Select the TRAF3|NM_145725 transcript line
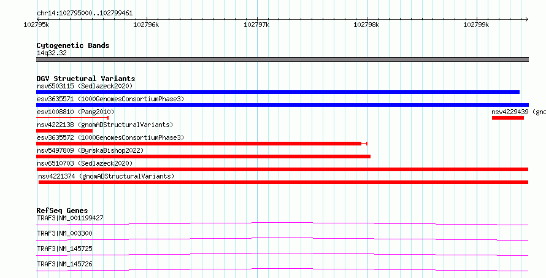Viewport: 546px width, 278px height. point(282,254)
